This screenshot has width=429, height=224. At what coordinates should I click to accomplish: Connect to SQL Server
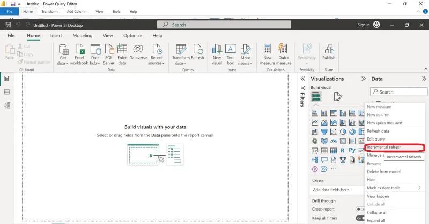[x=109, y=55]
